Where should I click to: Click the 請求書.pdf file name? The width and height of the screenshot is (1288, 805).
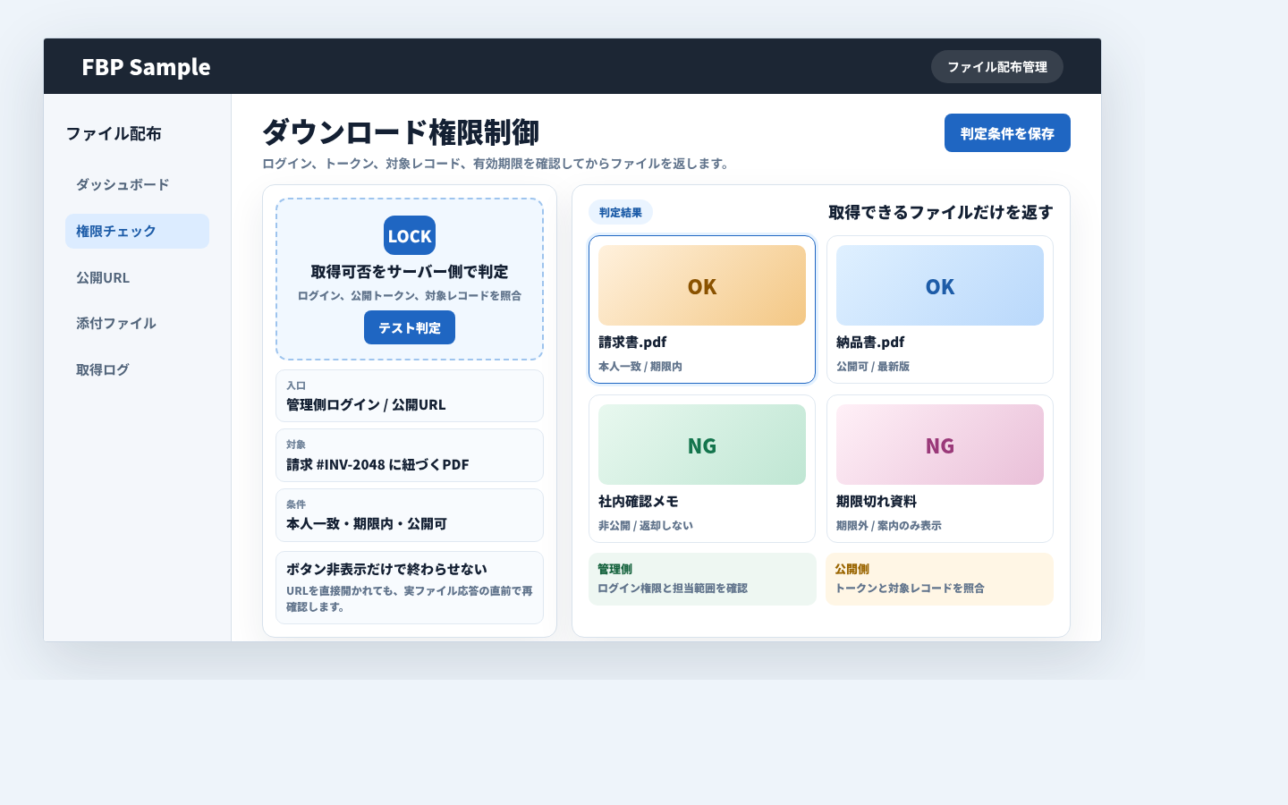click(x=632, y=342)
